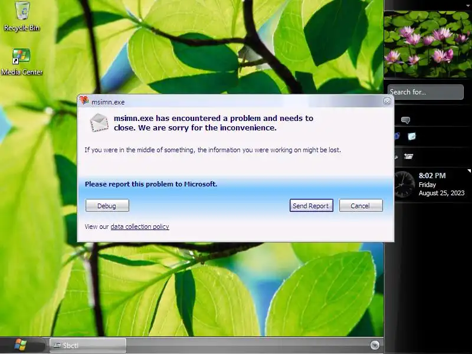Click the envelope icon in the error dialog

coord(99,123)
